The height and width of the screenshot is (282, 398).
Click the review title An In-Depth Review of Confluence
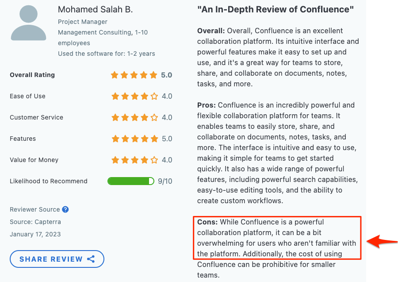pos(276,9)
